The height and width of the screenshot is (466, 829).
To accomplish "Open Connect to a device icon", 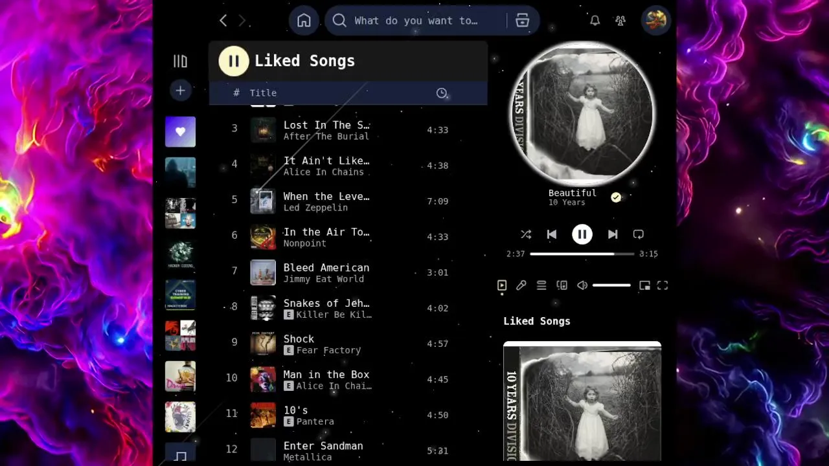I will (562, 285).
